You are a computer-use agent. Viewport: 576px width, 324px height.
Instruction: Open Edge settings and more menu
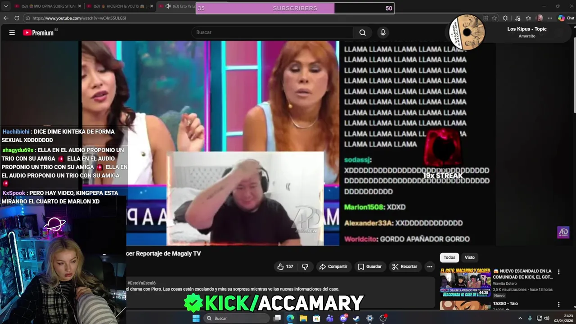coord(550,18)
